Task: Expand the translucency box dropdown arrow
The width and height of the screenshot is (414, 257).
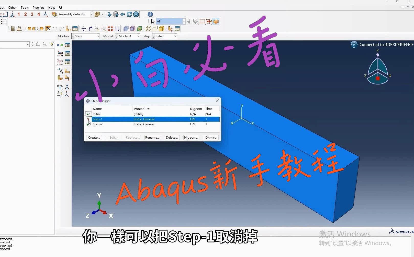Action: coord(102,14)
